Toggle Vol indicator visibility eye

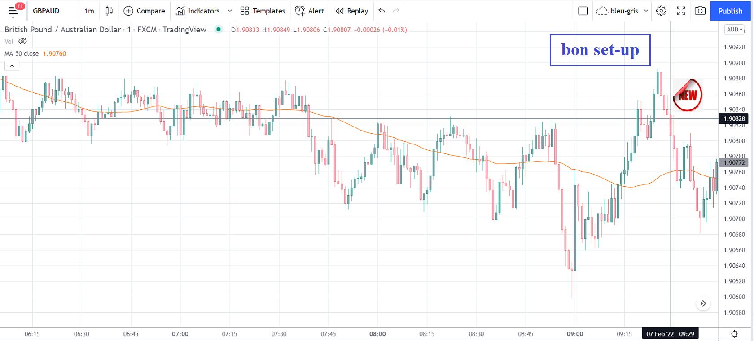(22, 41)
